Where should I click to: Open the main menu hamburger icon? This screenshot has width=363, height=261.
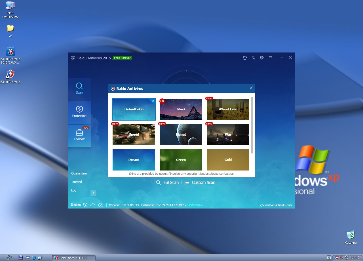(x=270, y=58)
